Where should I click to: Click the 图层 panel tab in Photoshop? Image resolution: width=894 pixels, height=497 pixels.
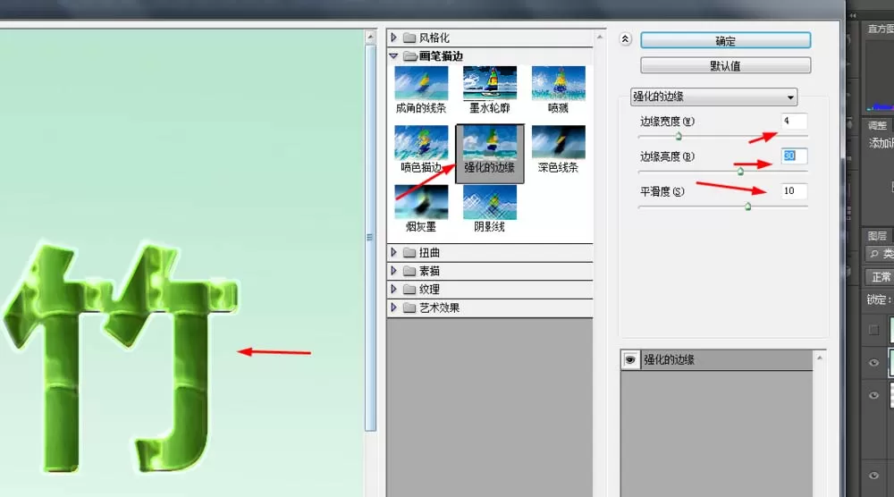(x=878, y=235)
